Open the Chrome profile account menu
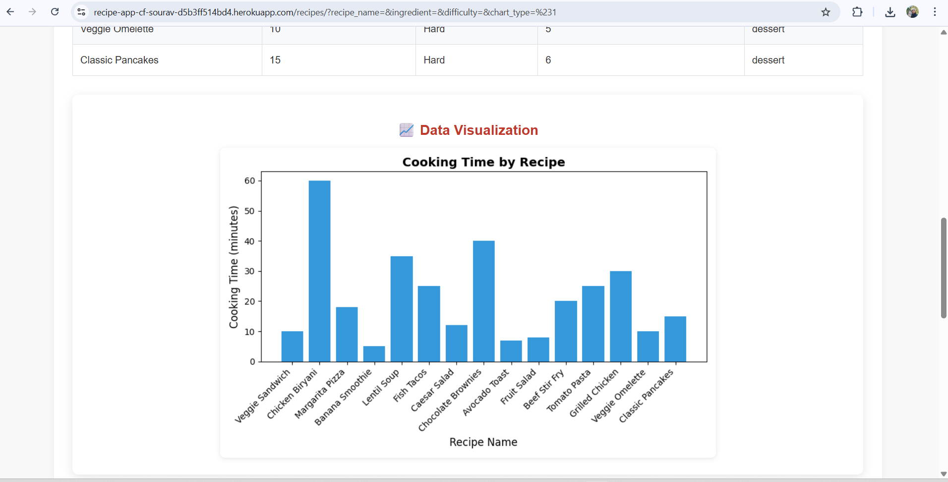The width and height of the screenshot is (948, 482). 913,12
